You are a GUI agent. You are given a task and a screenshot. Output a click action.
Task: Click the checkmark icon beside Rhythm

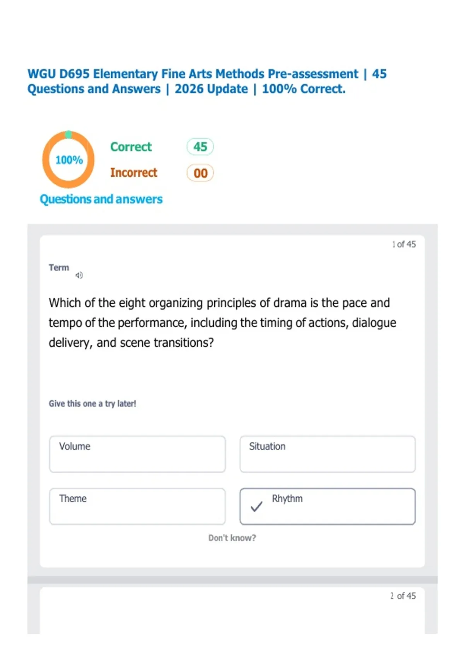[x=256, y=506]
